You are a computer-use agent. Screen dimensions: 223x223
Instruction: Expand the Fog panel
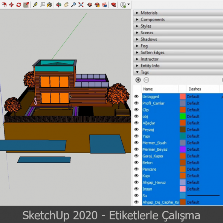(x=178, y=46)
